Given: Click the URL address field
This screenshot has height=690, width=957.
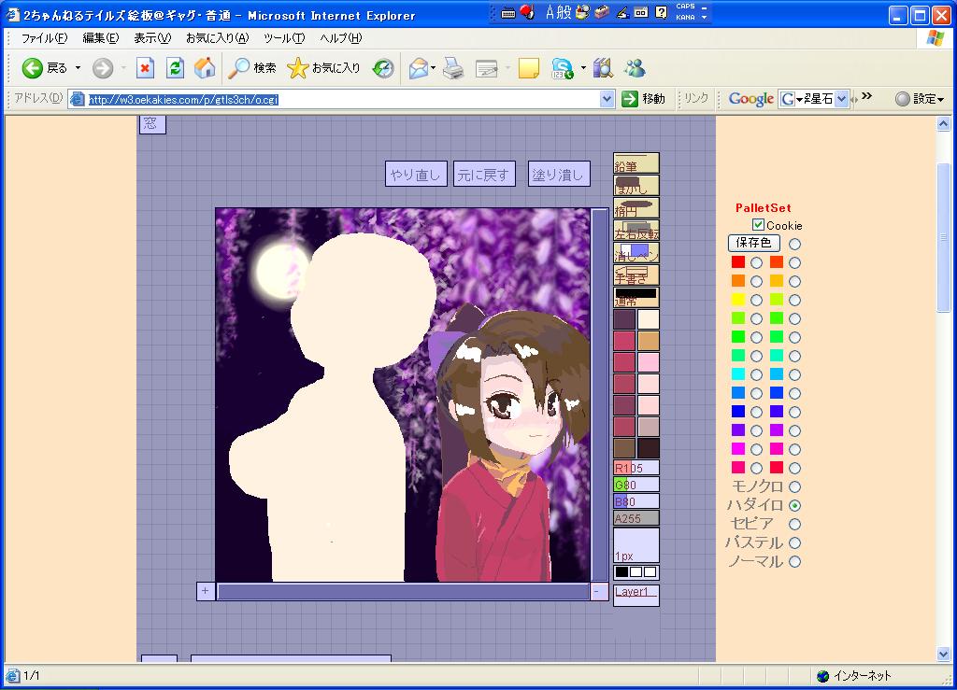Looking at the screenshot, I should 342,99.
